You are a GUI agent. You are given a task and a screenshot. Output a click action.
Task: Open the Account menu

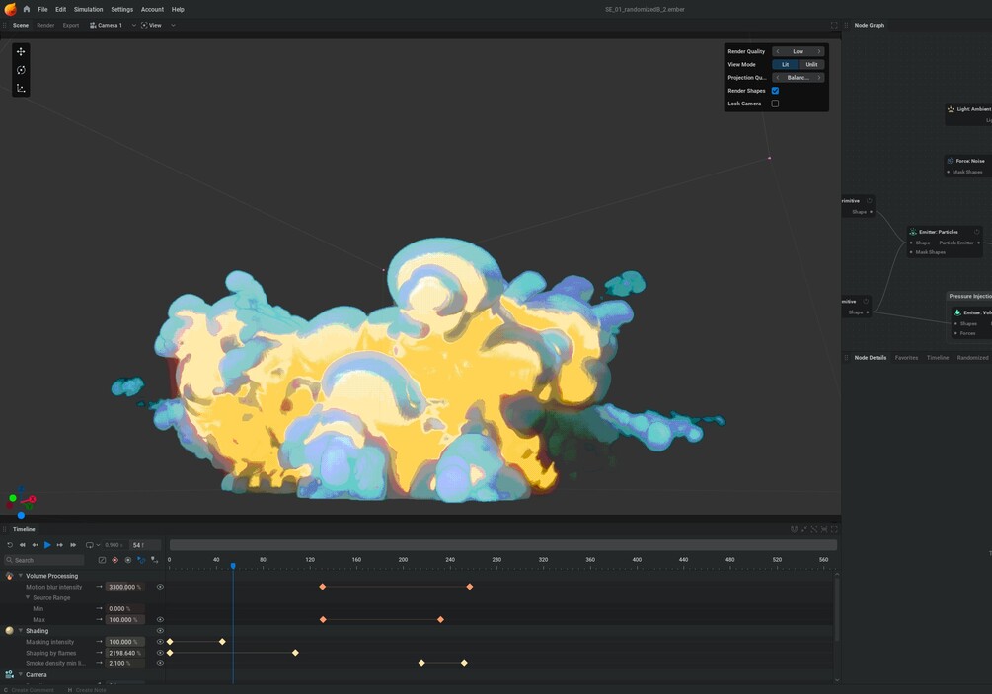click(152, 10)
